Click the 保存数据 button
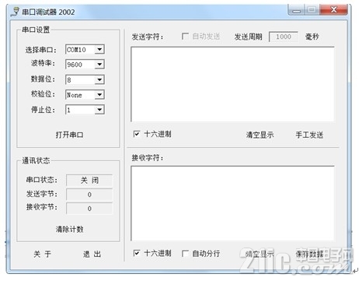This screenshot has height=281, width=359. (309, 254)
